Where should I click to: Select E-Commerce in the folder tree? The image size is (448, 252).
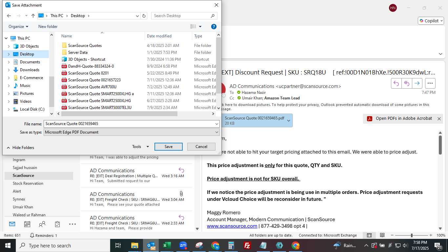point(31,78)
